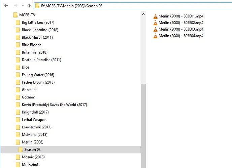Click the Black Mirror (2011) folder icon

click(x=18, y=37)
